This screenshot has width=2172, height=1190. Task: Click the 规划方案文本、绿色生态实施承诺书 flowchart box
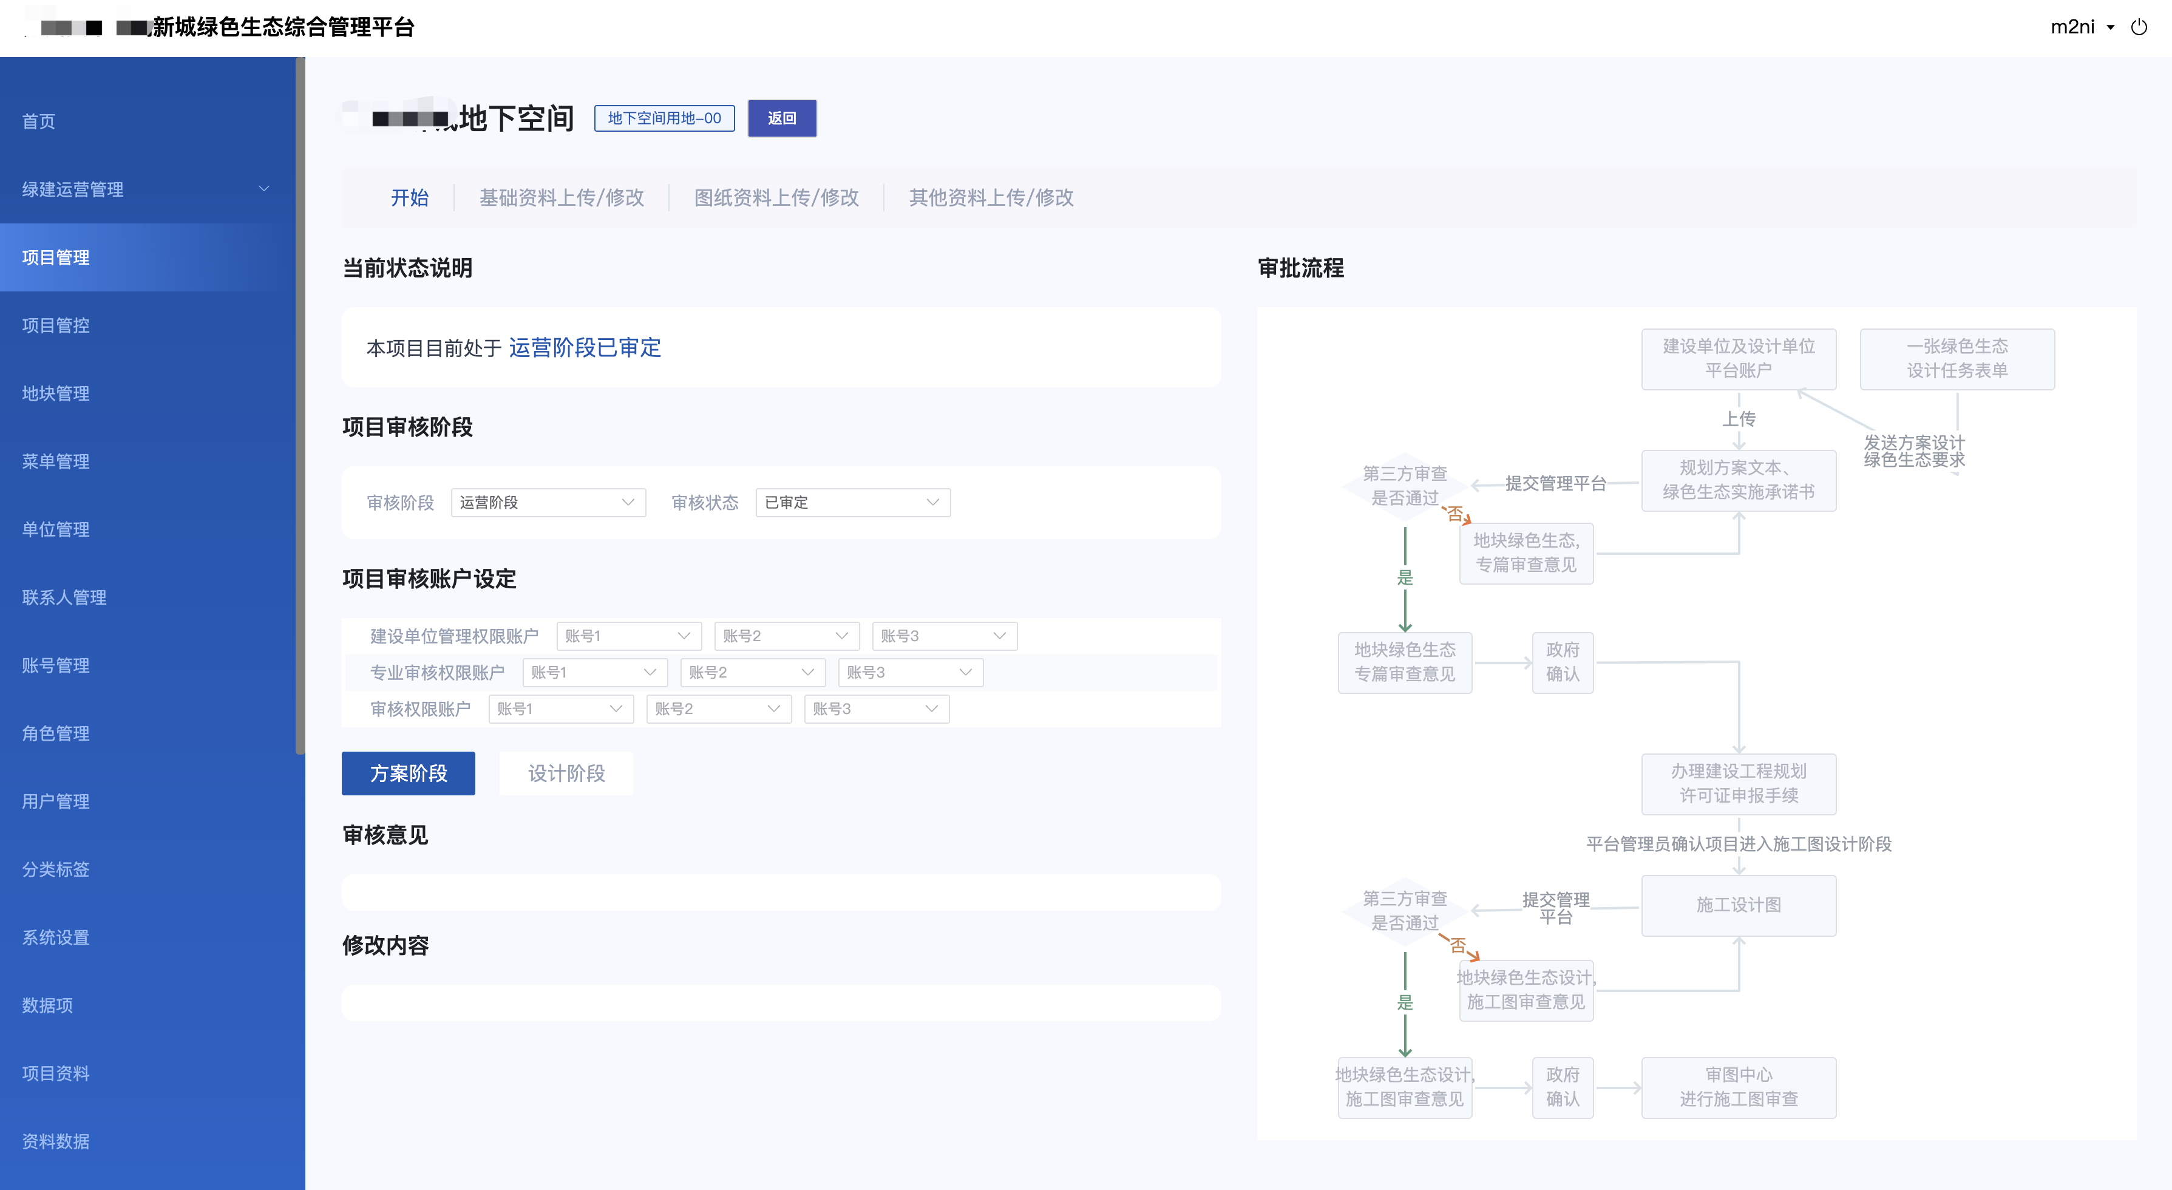(x=1739, y=481)
